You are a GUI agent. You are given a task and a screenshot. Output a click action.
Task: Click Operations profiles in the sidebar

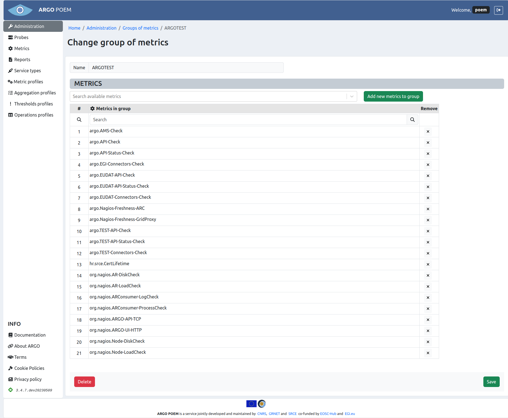pyautogui.click(x=33, y=115)
